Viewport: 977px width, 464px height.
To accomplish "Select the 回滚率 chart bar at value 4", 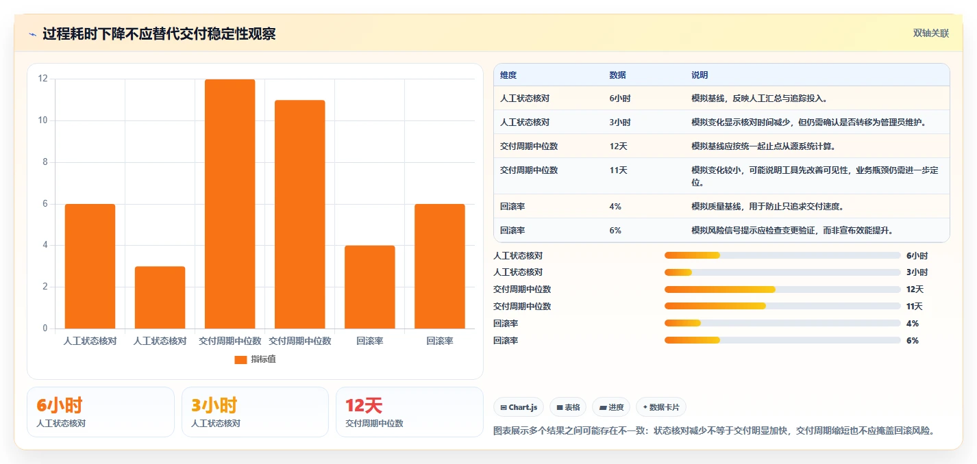I will click(x=369, y=287).
